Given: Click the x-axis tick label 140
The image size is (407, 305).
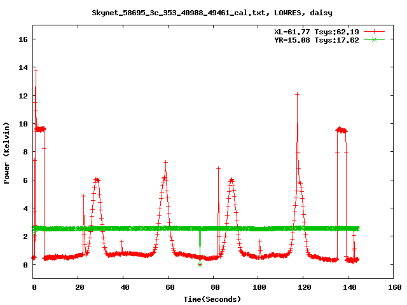Looking at the screenshot, I should (349, 287).
